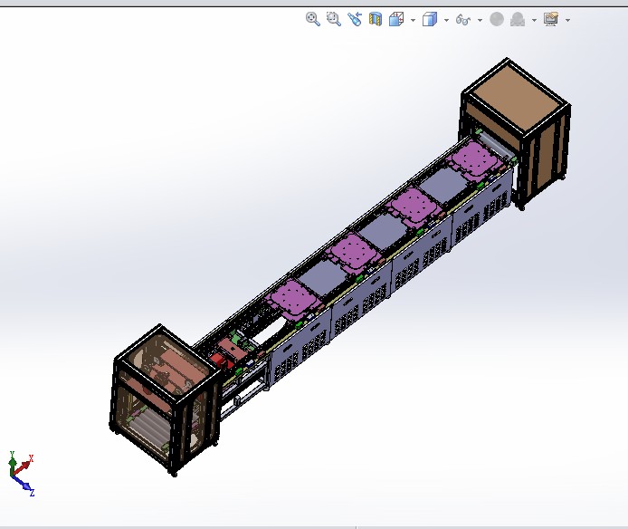Open the View Settings monitor icon

(551, 19)
